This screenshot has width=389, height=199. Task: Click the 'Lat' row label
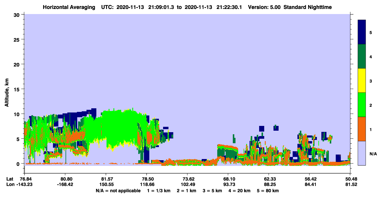pyautogui.click(x=10, y=179)
